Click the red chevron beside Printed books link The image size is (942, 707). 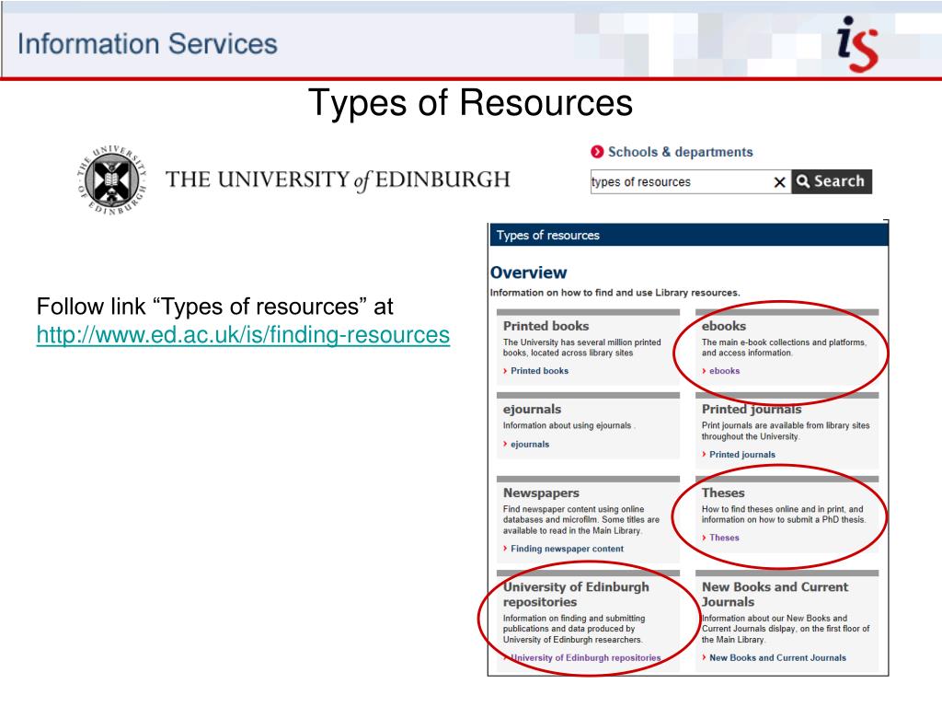pyautogui.click(x=505, y=371)
